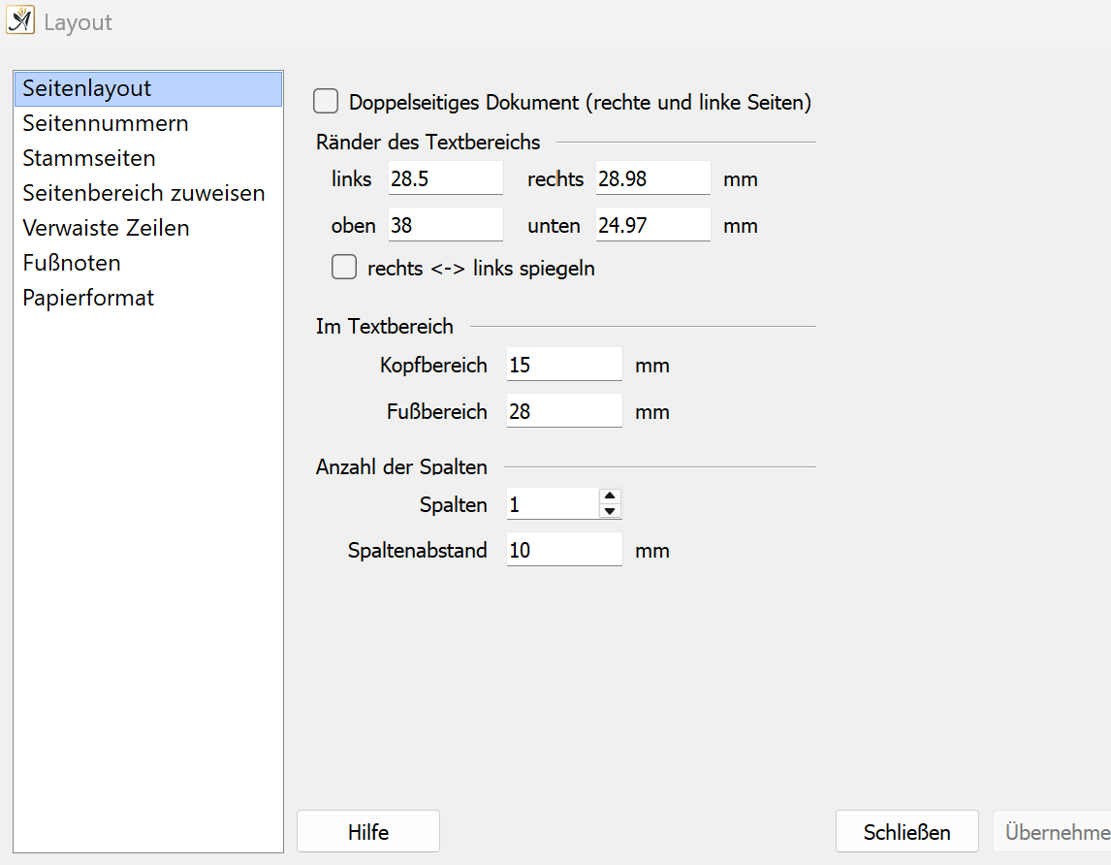Image resolution: width=1111 pixels, height=865 pixels.
Task: Click the Hilfe button
Action: 368,831
